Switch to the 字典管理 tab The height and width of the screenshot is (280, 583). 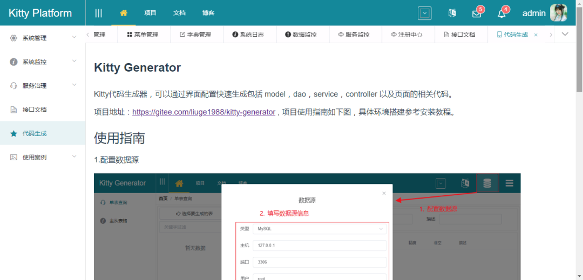tap(196, 35)
